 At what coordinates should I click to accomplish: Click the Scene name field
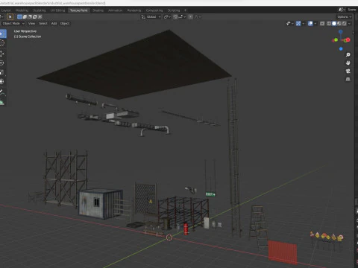352,10
